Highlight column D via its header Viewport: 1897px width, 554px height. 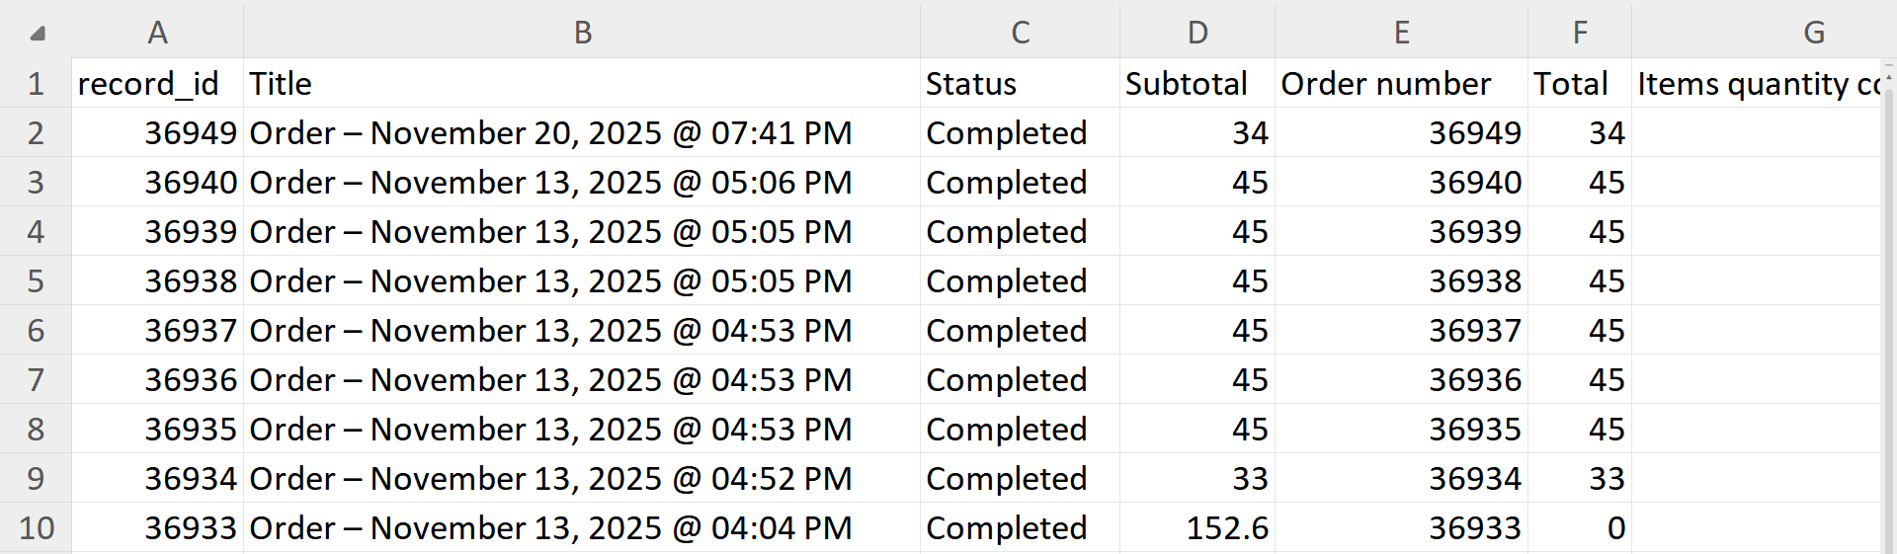[x=1196, y=33]
